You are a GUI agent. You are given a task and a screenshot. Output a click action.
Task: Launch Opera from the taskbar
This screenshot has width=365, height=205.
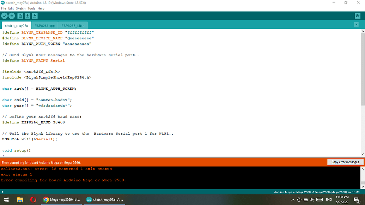33,199
